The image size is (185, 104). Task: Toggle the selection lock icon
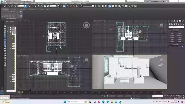[105, 96]
